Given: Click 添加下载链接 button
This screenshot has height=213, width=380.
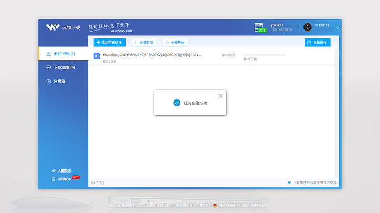Looking at the screenshot, I should click(110, 43).
